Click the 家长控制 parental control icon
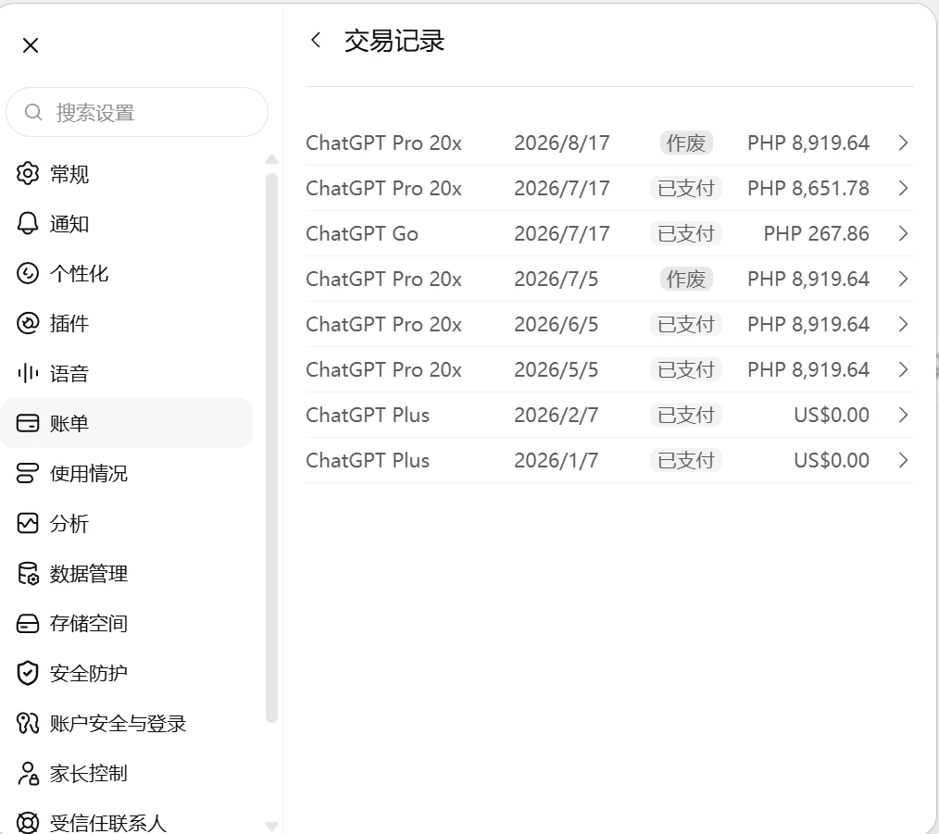939x834 pixels. coord(28,773)
